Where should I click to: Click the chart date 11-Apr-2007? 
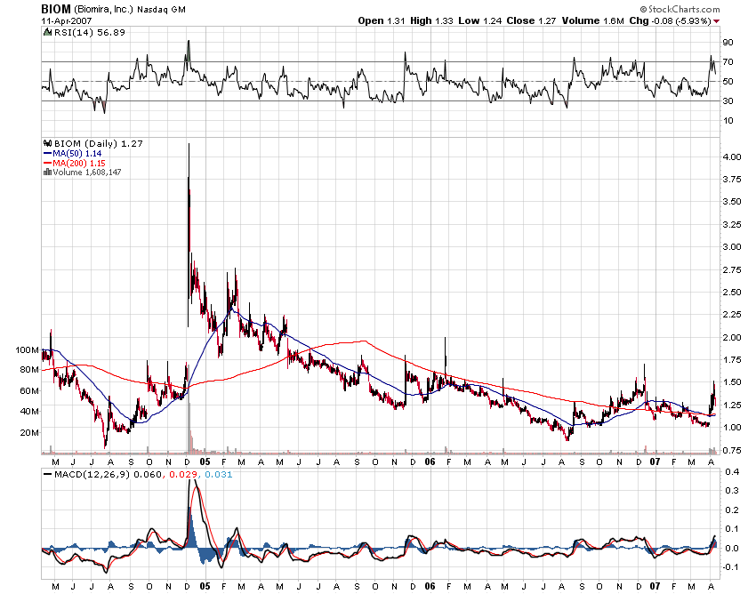coord(66,20)
